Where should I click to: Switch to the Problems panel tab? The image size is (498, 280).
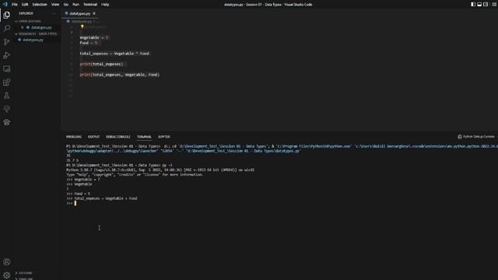[74, 137]
